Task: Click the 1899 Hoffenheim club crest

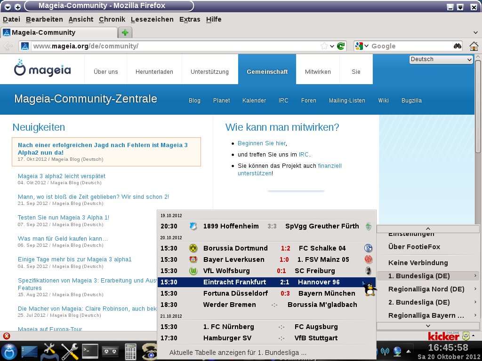Action: pos(193,227)
